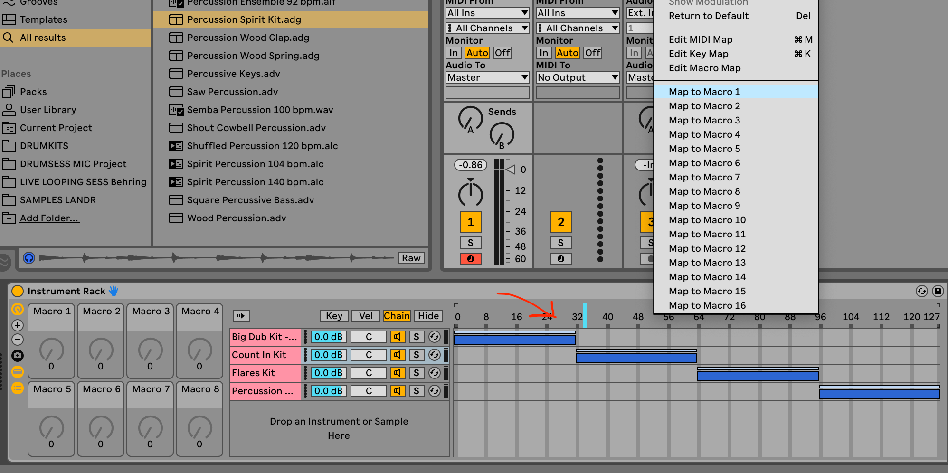Open the Audio To Master dropdown

coord(487,77)
